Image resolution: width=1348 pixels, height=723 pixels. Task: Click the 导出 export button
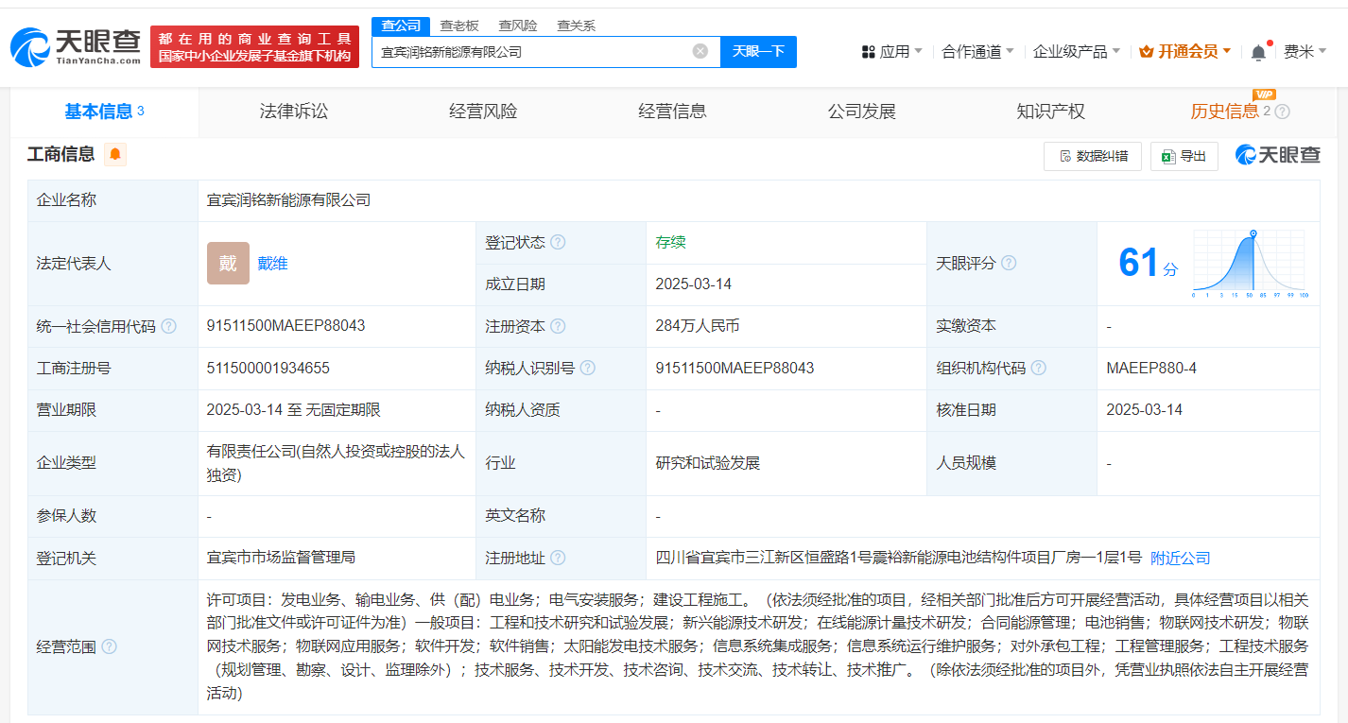pos(1184,156)
